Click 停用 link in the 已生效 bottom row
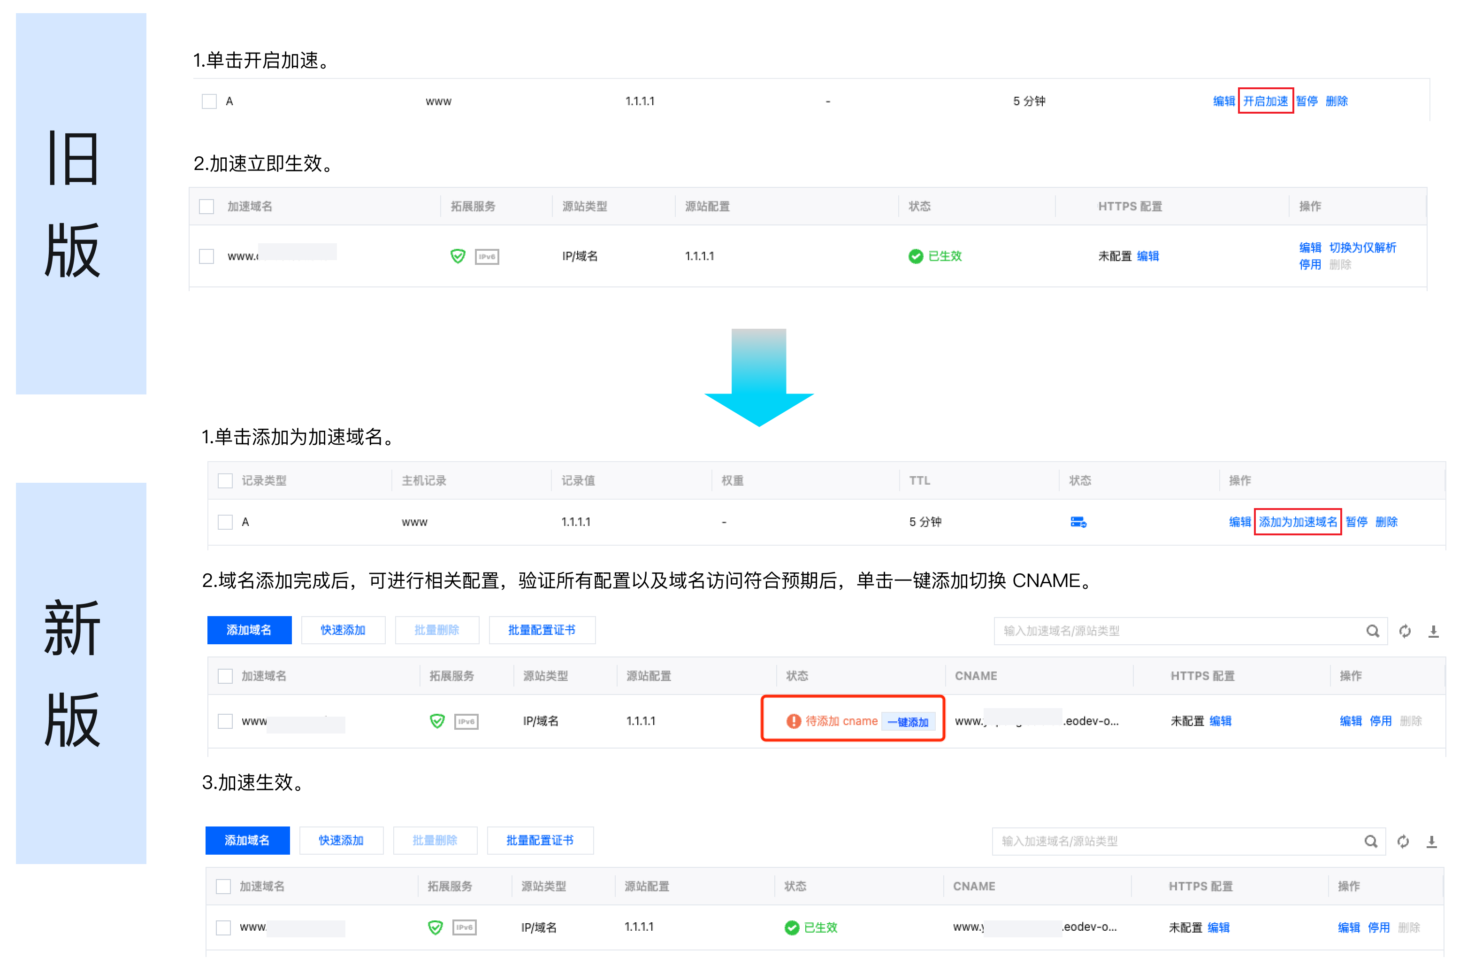Viewport: 1467px width, 973px height. 1378,927
